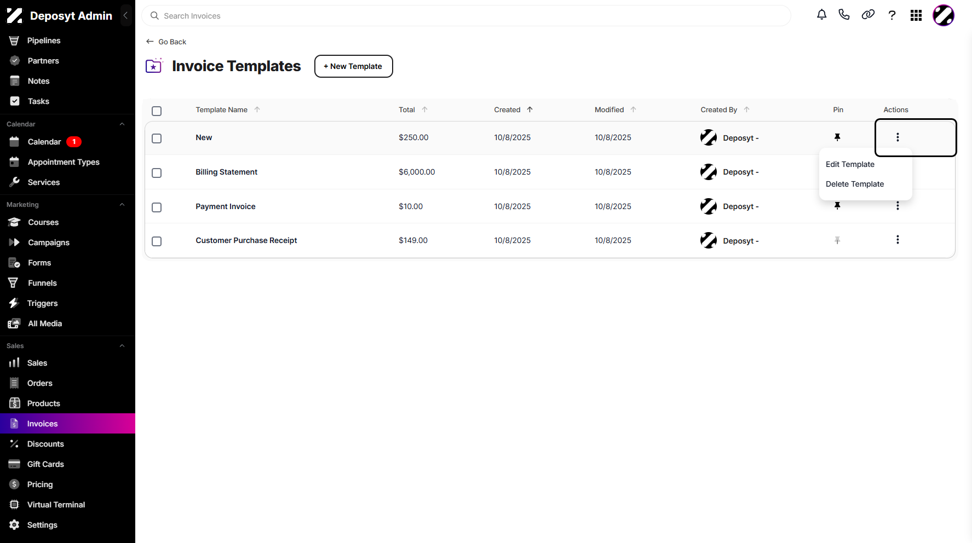Sort templates by Created By
972x543 pixels.
[725, 109]
